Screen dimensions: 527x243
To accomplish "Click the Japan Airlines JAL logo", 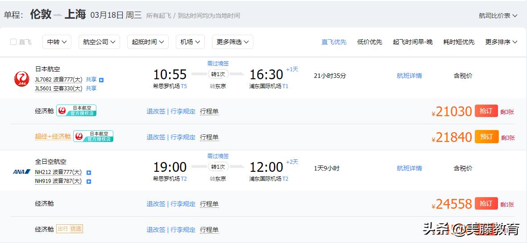I will point(21,79).
